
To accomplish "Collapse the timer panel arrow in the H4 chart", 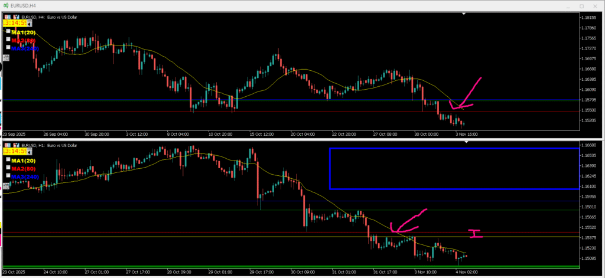I will click(x=30, y=24).
